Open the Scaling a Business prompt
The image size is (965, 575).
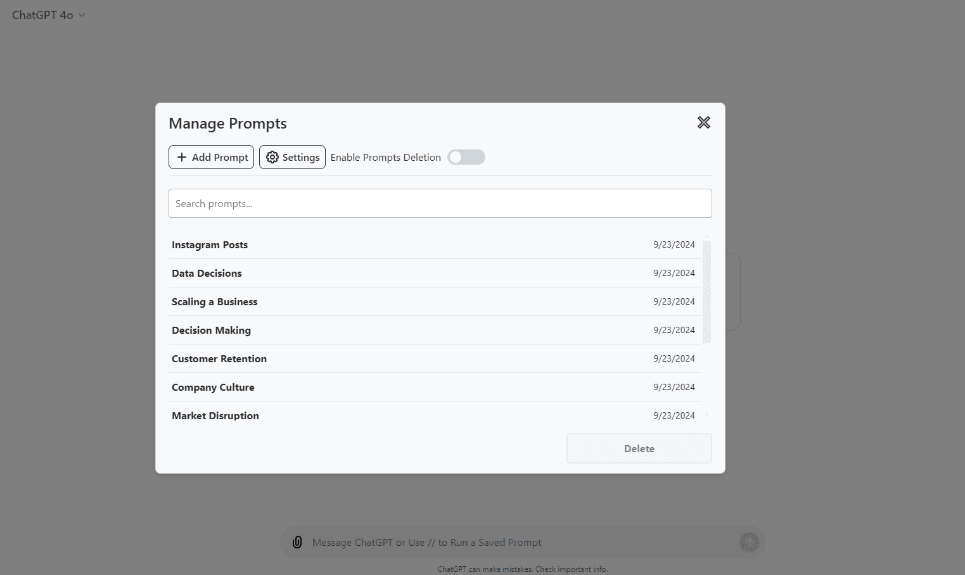[214, 301]
